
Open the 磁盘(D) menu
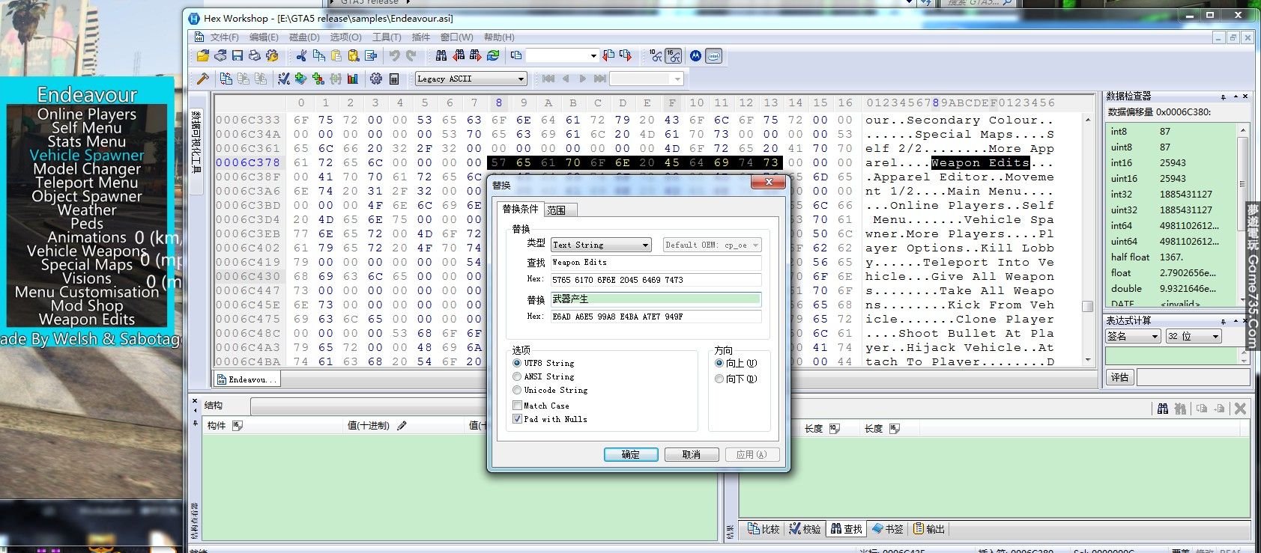[x=304, y=37]
